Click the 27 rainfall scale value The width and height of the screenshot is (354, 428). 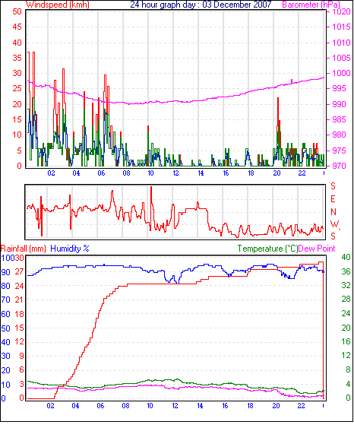tap(19, 272)
